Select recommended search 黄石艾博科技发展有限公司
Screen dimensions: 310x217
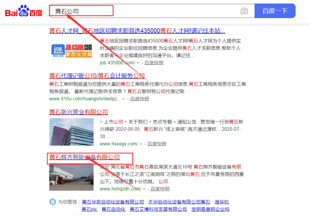(x=159, y=209)
